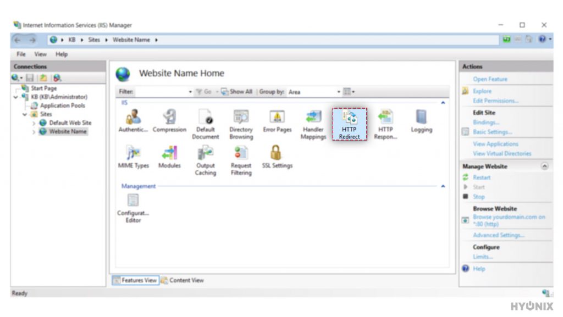The height and width of the screenshot is (317, 563).
Task: Select the Request Filtering icon
Action: pyautogui.click(x=241, y=159)
